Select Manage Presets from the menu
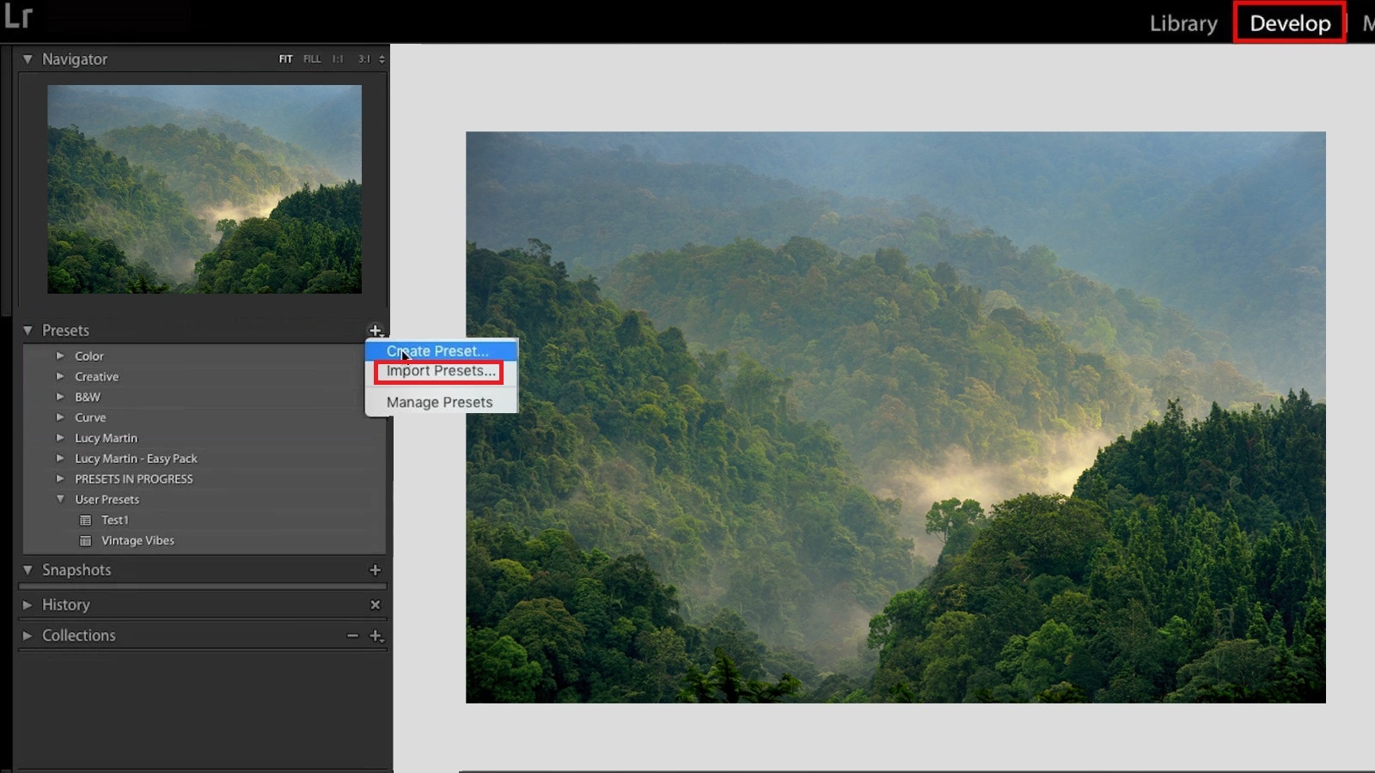 pos(439,402)
